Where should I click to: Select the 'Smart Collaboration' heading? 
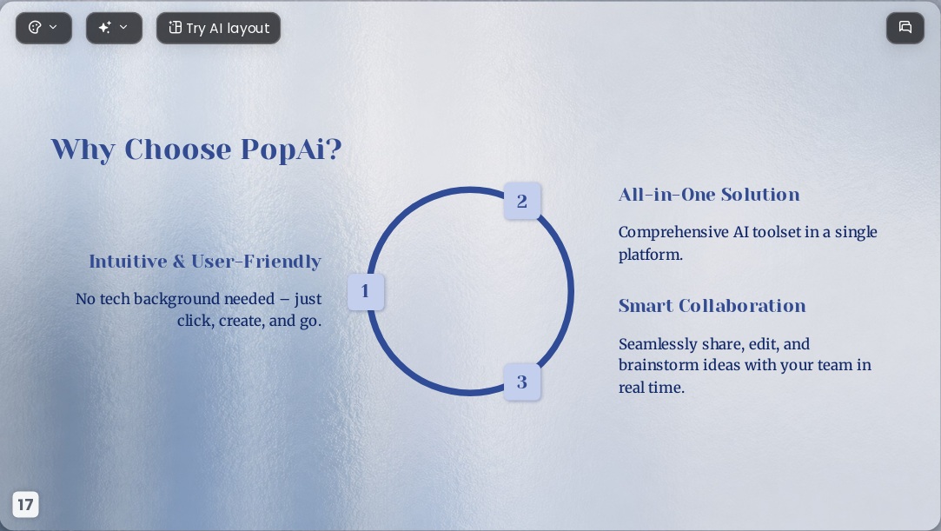(x=712, y=306)
